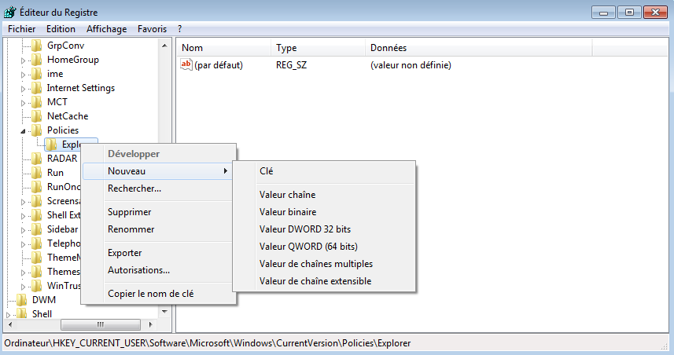Expand the Shell key
The image size is (674, 355).
pos(8,315)
